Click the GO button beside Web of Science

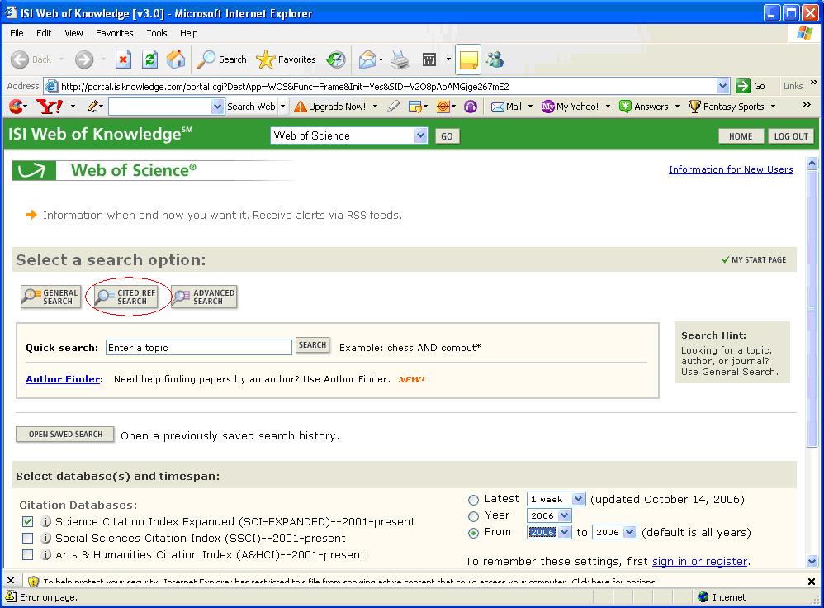[447, 136]
